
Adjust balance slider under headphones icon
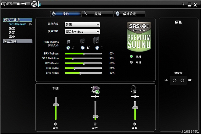pos(135,96)
